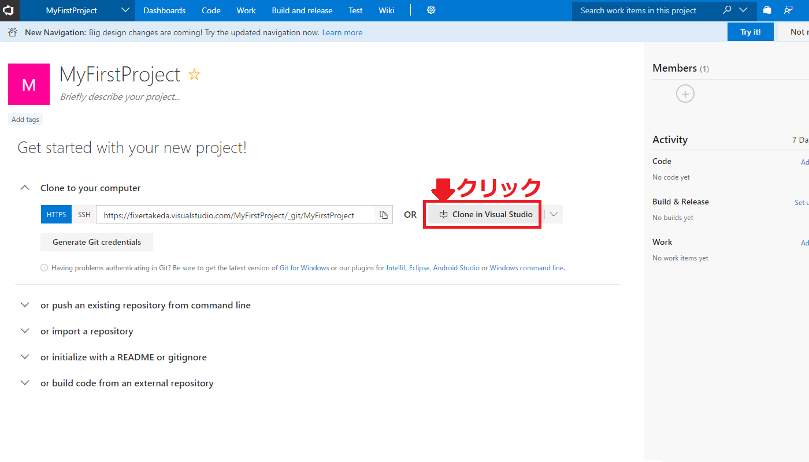
Task: Add a member using the plus circle
Action: (685, 94)
